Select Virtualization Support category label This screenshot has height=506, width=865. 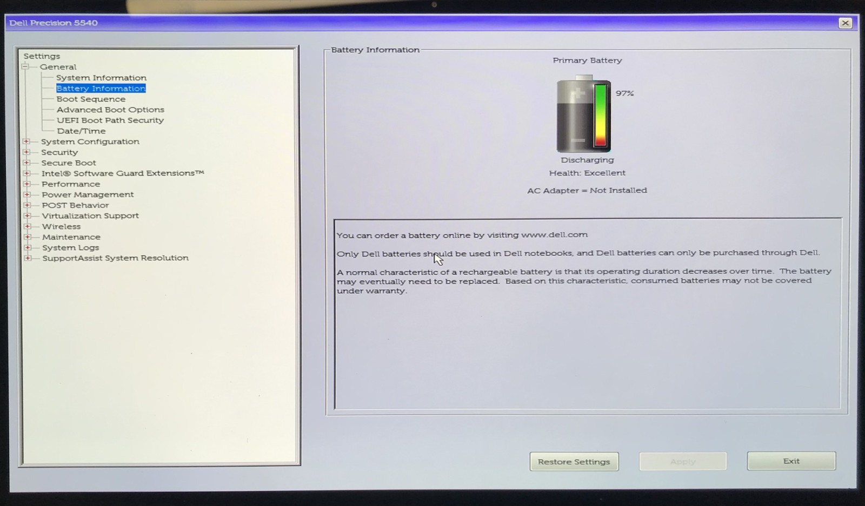pyautogui.click(x=90, y=215)
